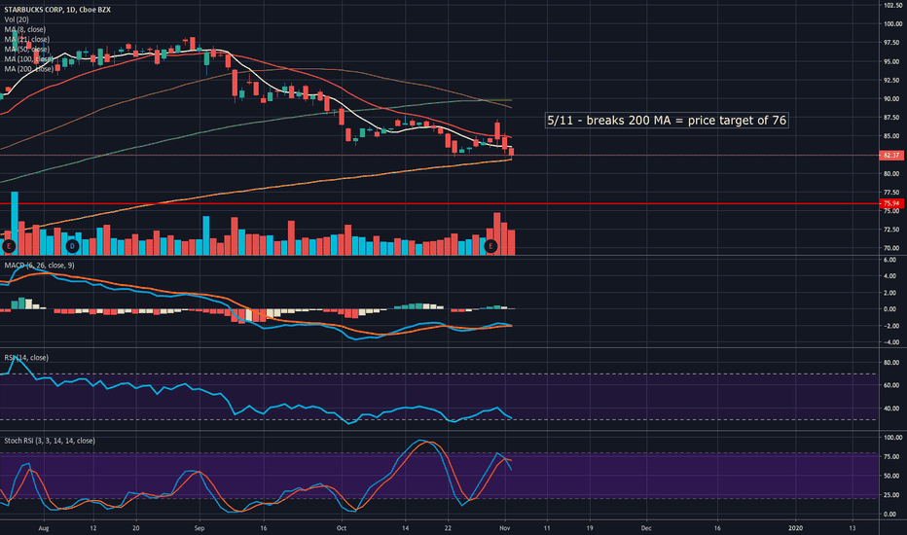907x535 pixels.
Task: Select the RSI (14, close) indicator label
Action: point(26,358)
